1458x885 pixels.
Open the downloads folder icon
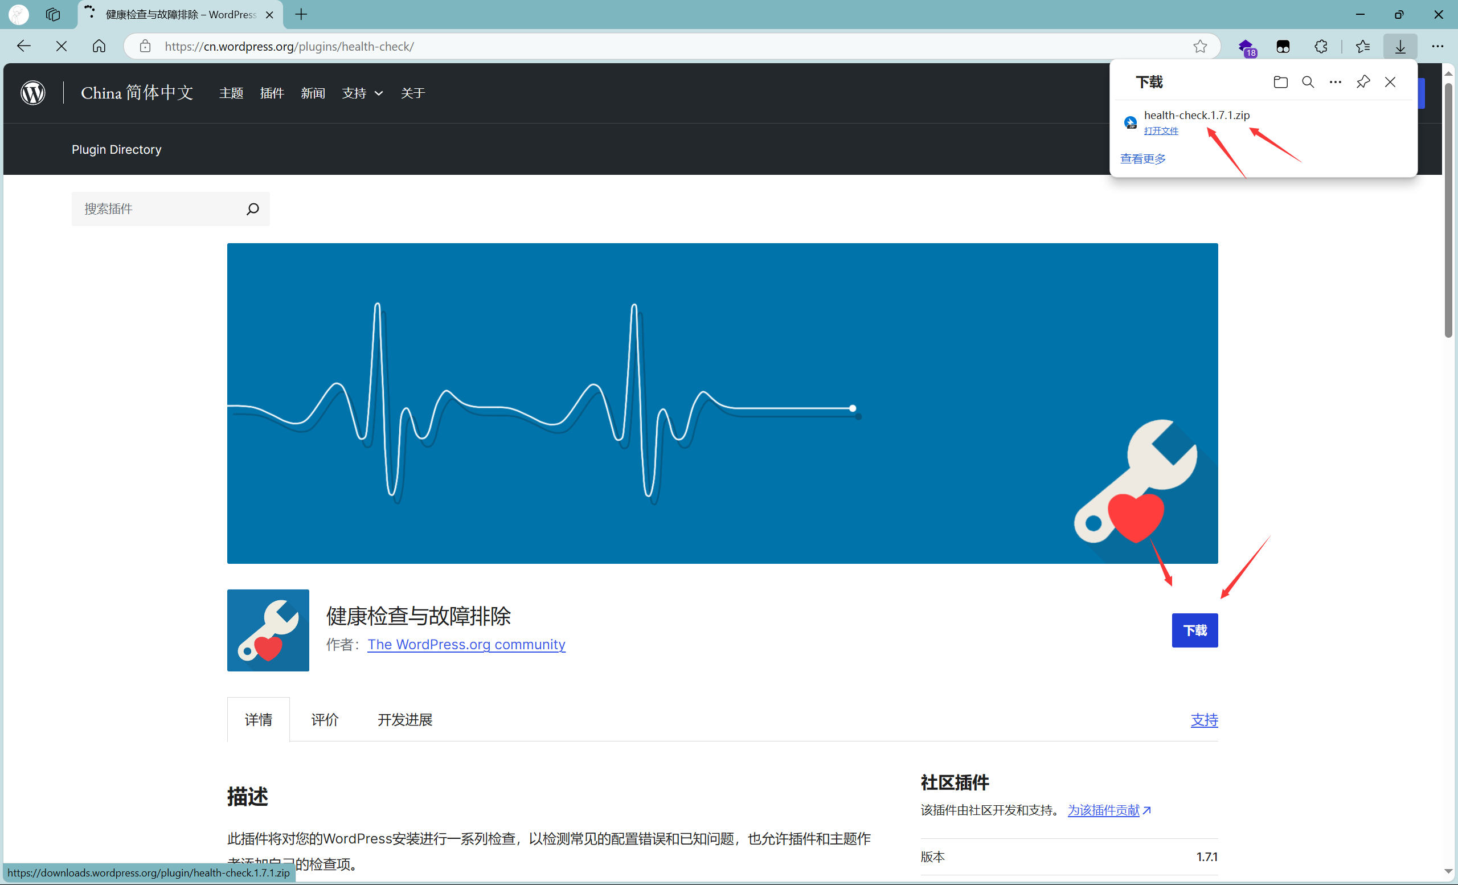(x=1280, y=81)
